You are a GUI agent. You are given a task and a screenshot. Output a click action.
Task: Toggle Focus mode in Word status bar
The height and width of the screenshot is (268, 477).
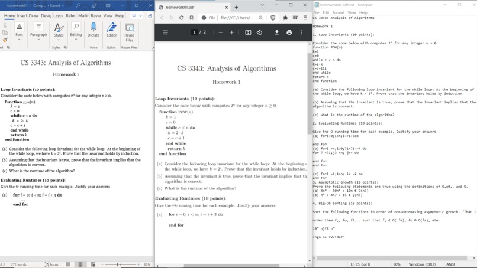51,264
